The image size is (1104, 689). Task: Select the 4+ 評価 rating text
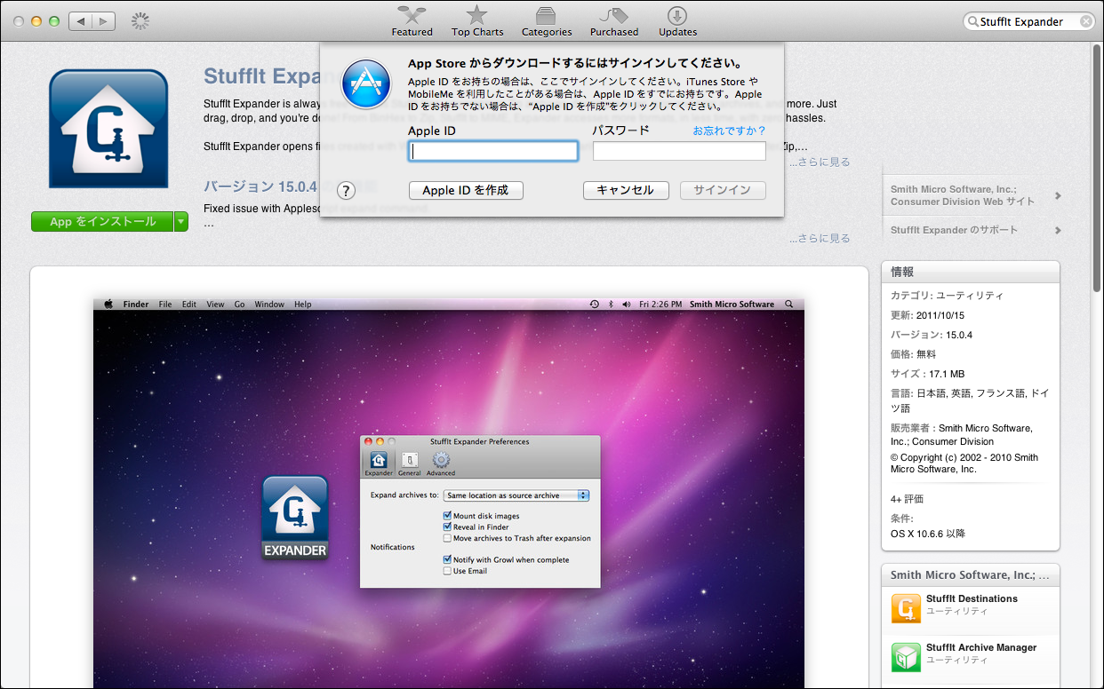pyautogui.click(x=908, y=499)
